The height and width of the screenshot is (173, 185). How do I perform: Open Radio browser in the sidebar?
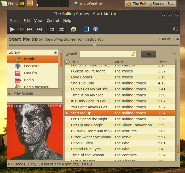click(33, 86)
